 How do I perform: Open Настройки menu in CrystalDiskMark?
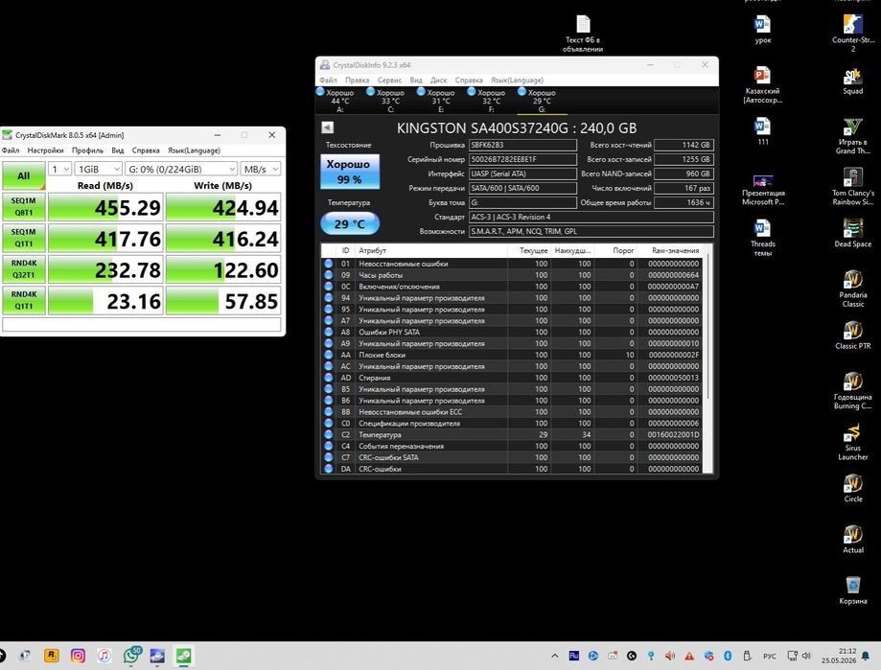pos(45,150)
